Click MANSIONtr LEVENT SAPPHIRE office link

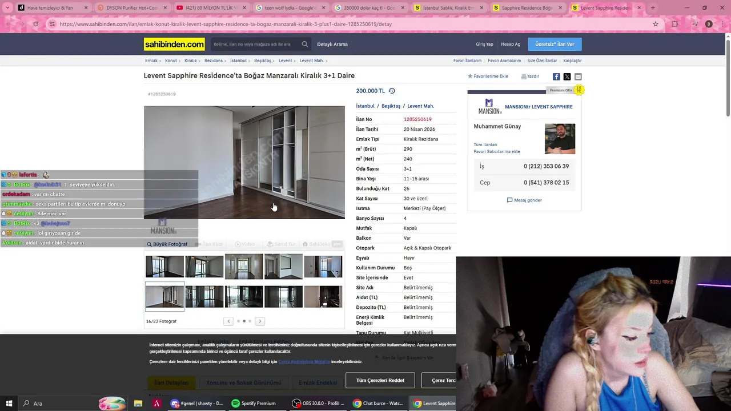(539, 107)
